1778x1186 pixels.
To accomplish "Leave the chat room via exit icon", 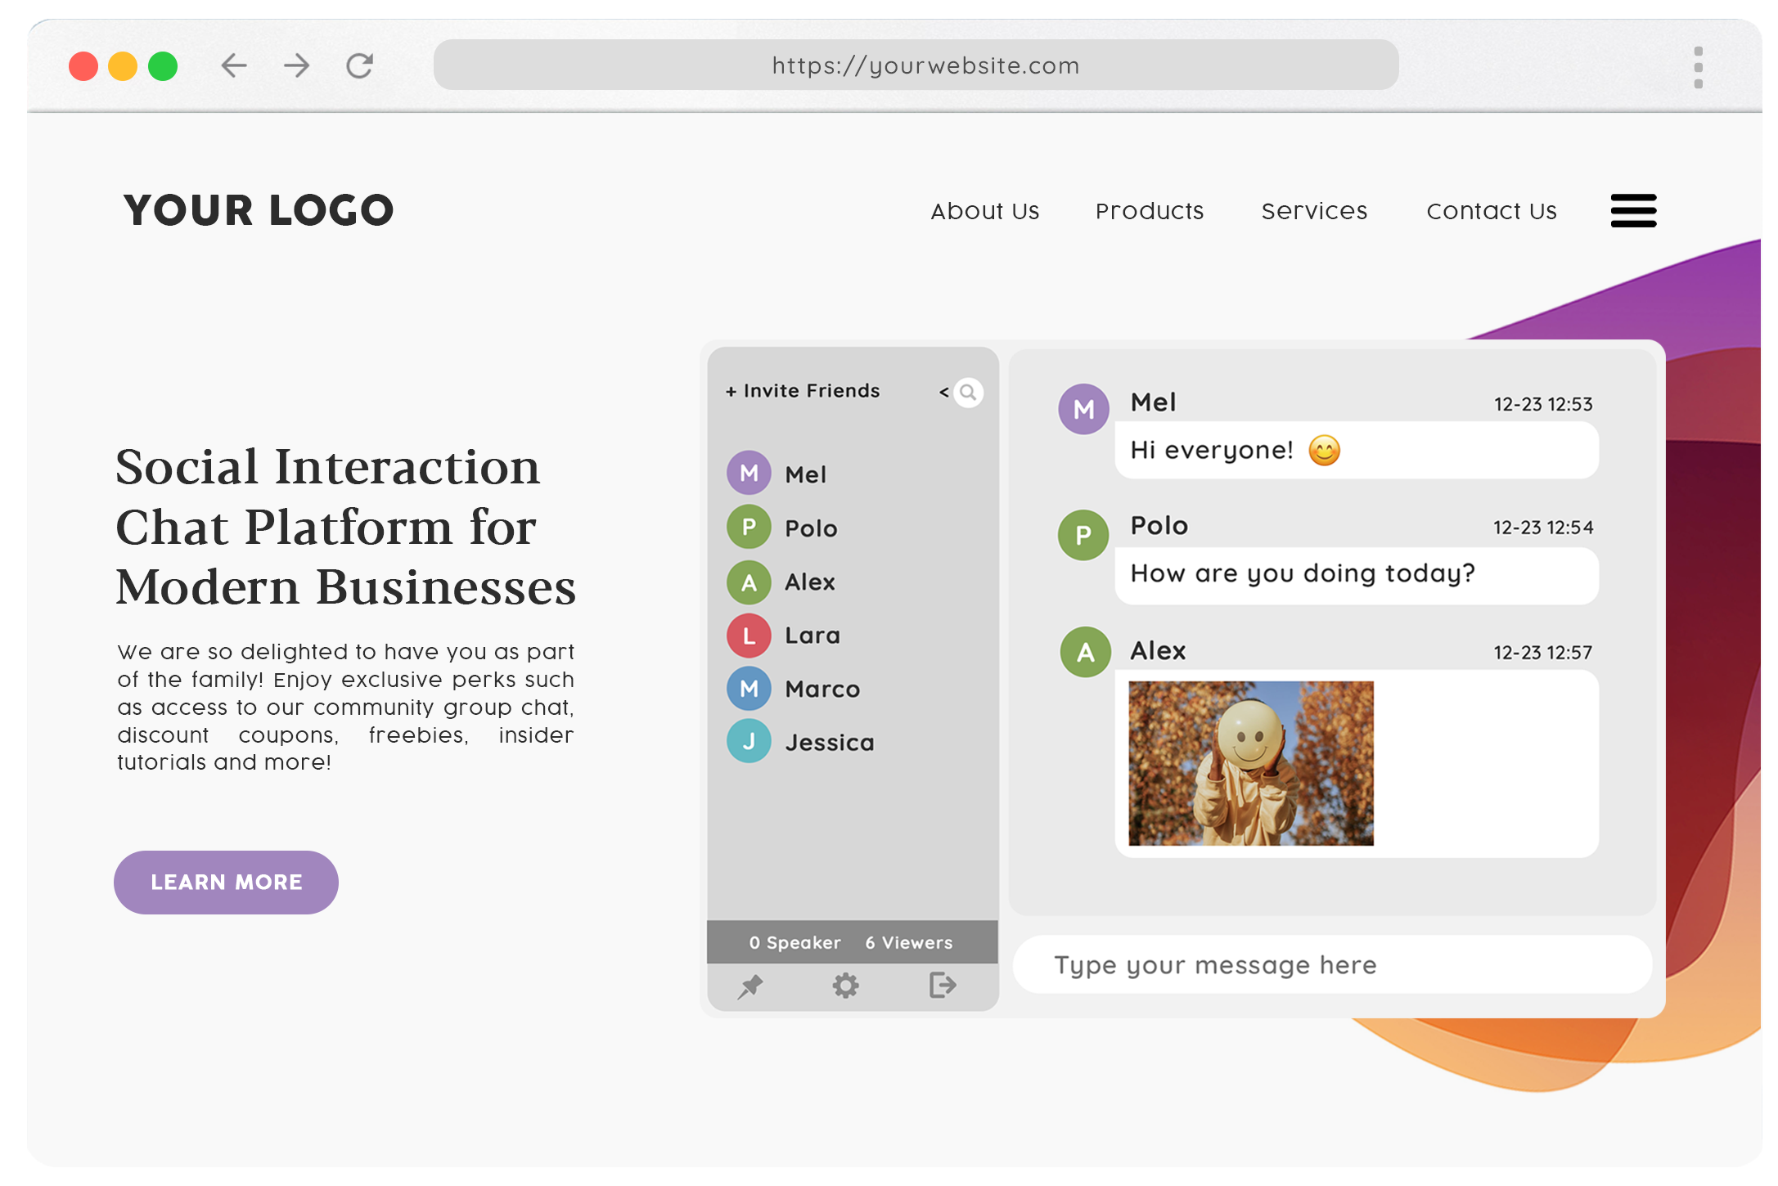I will pyautogui.click(x=941, y=986).
